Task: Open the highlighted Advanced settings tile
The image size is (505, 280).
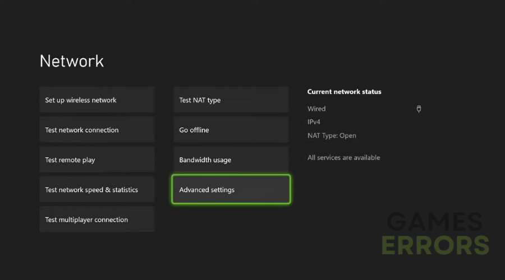Action: pos(230,190)
